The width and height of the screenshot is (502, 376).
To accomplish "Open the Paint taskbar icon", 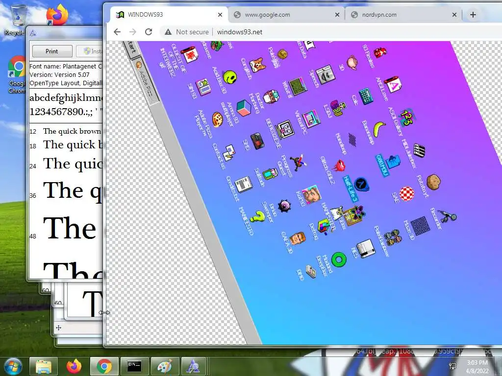I will [165, 366].
